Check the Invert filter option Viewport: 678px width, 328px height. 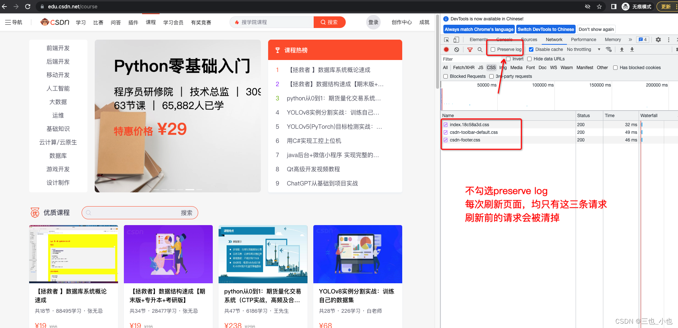click(508, 59)
